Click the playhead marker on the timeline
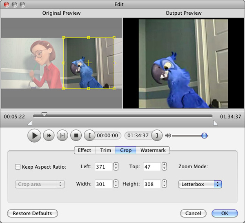 click(45, 114)
